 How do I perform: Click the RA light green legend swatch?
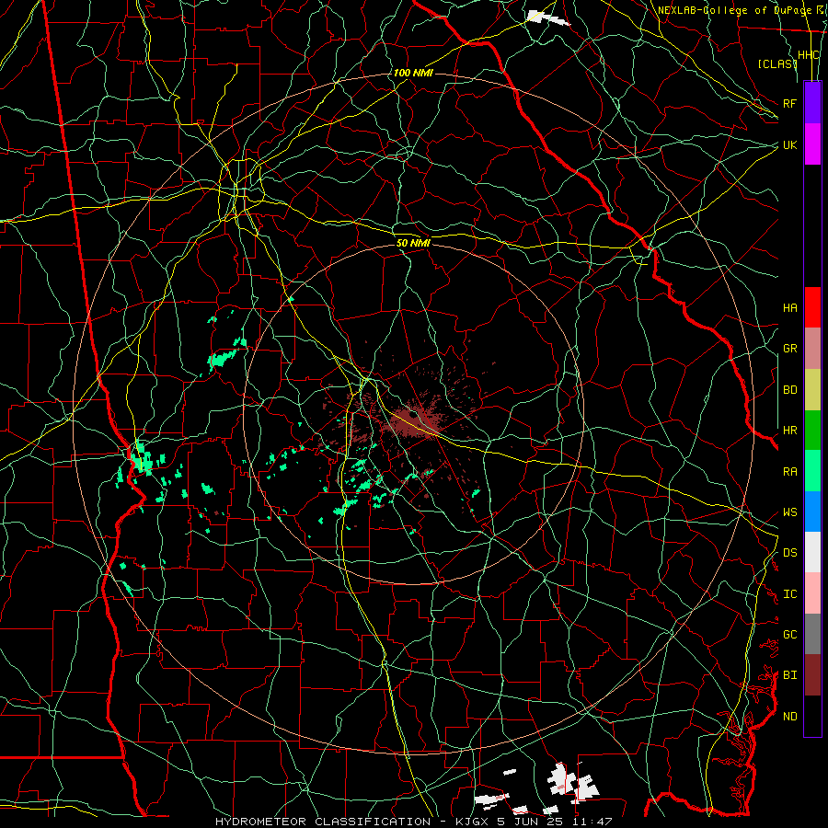(x=812, y=471)
